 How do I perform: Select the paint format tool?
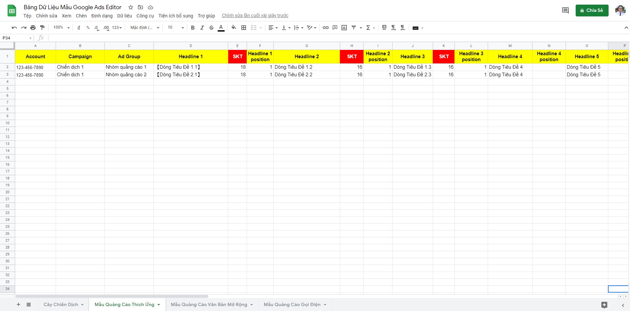42,28
